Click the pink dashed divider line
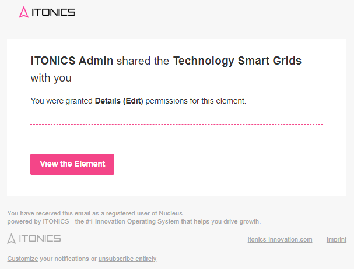354x269 pixels. [x=176, y=125]
